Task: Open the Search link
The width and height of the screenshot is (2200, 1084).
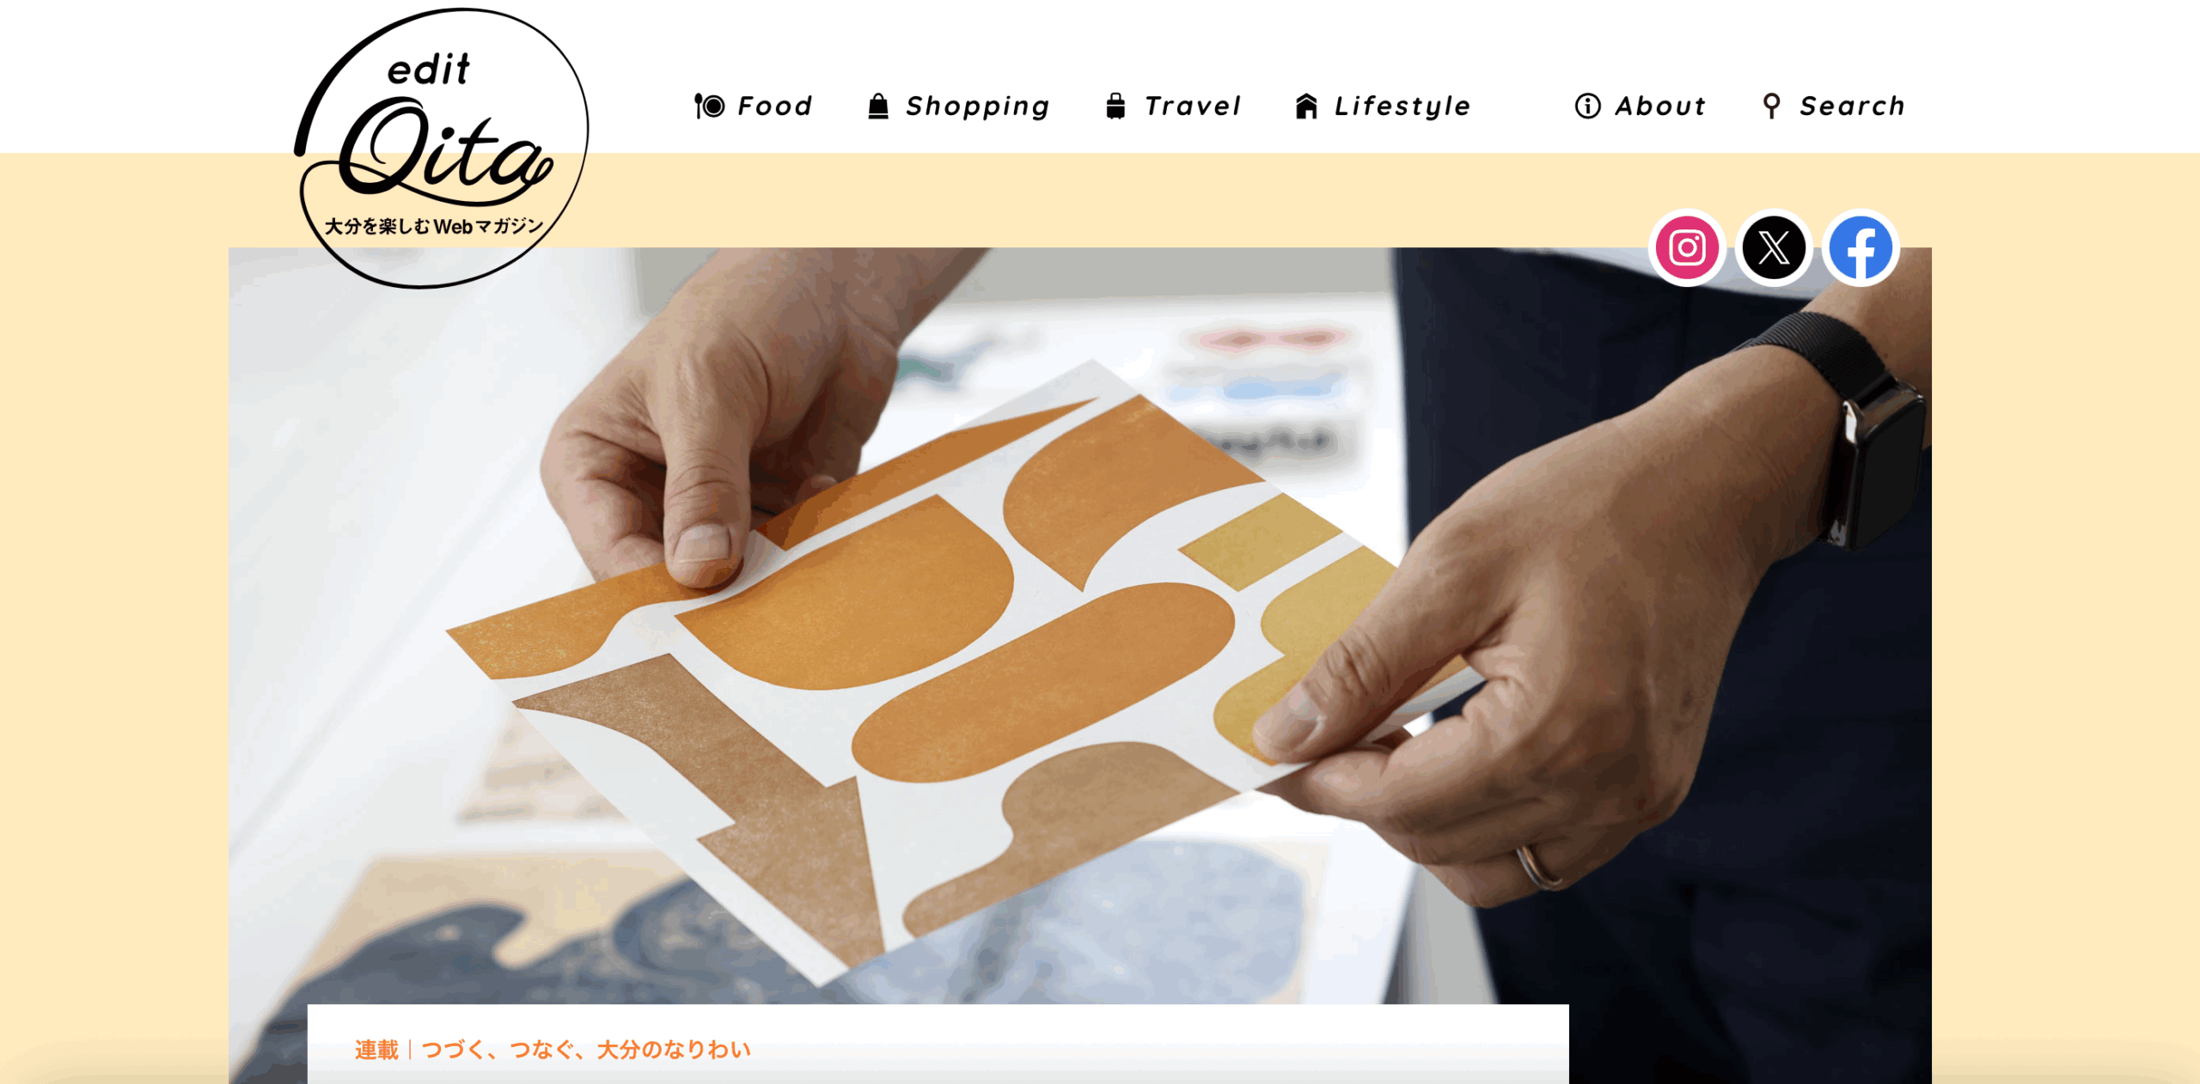Action: 1853,106
